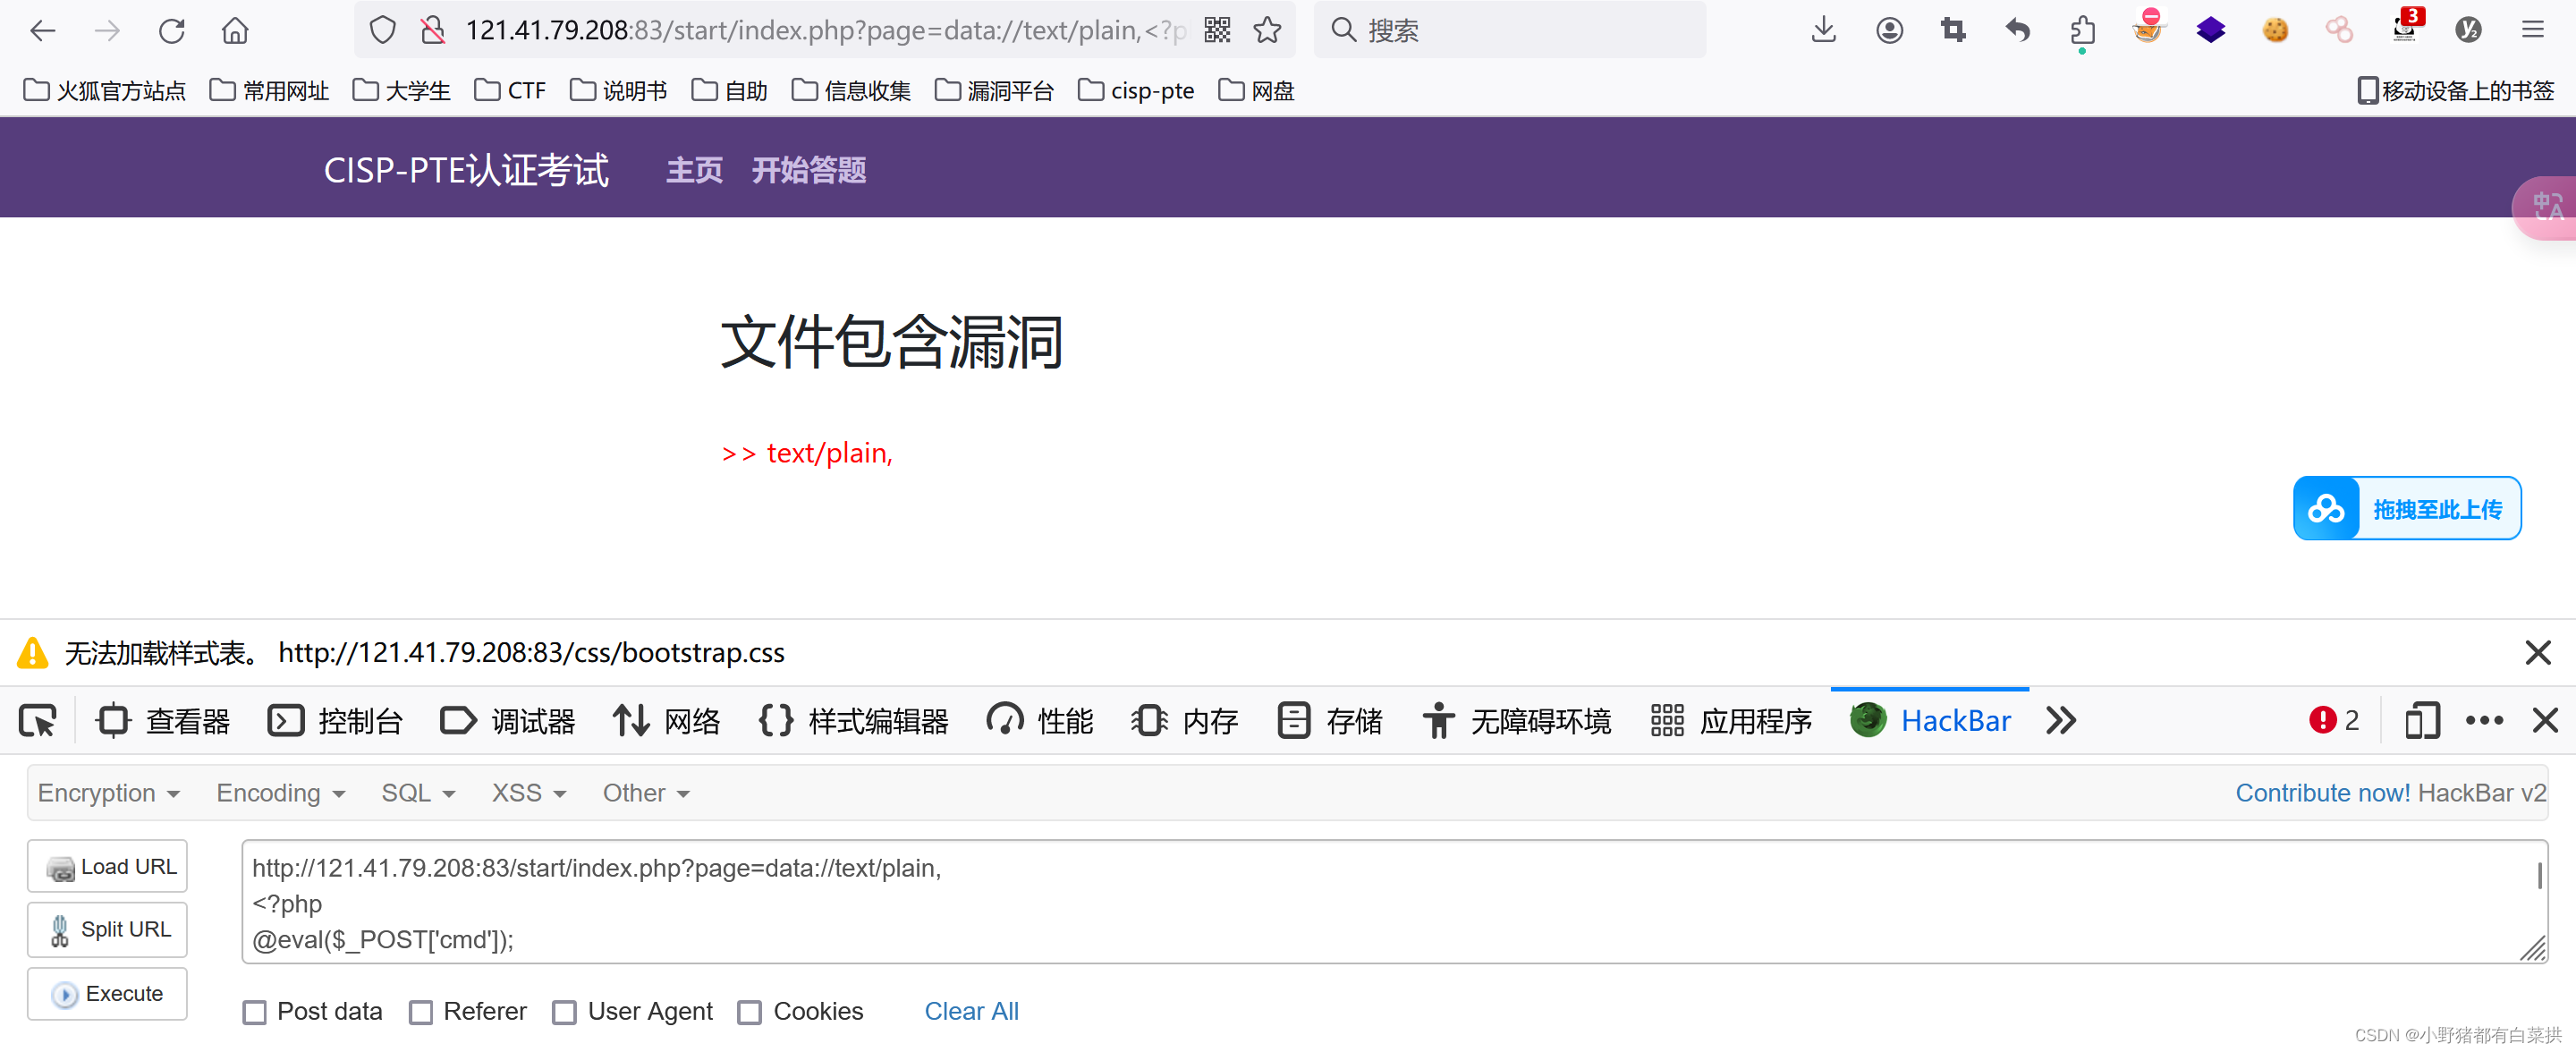Enable the Cookies checkbox
Viewport: 2576px width, 1052px height.
pyautogui.click(x=750, y=1012)
